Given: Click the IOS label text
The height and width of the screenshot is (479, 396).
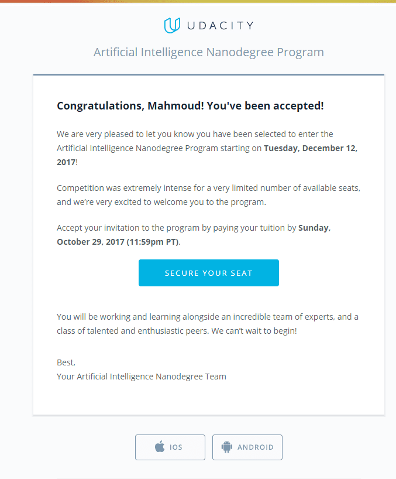Looking at the screenshot, I should [x=176, y=447].
